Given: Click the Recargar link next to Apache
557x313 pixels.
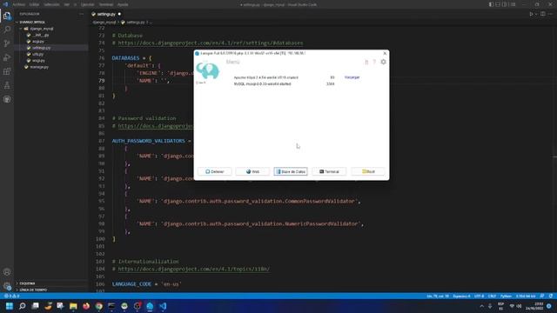Looking at the screenshot, I should [x=352, y=77].
